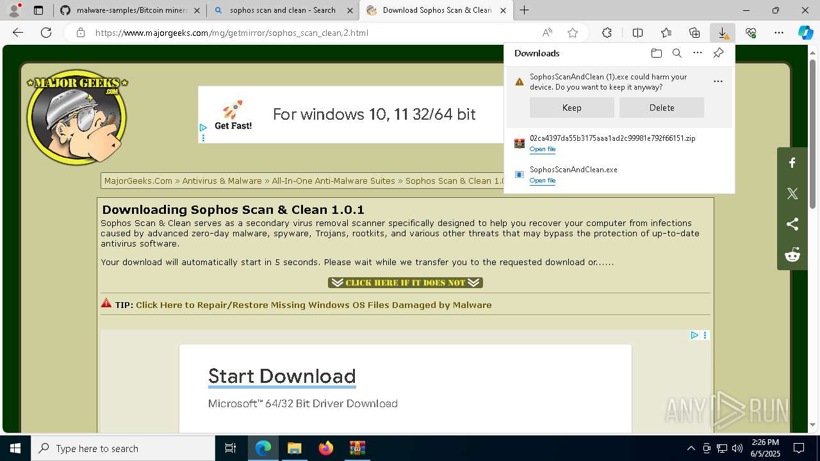Add this page to favorites

coord(573,33)
